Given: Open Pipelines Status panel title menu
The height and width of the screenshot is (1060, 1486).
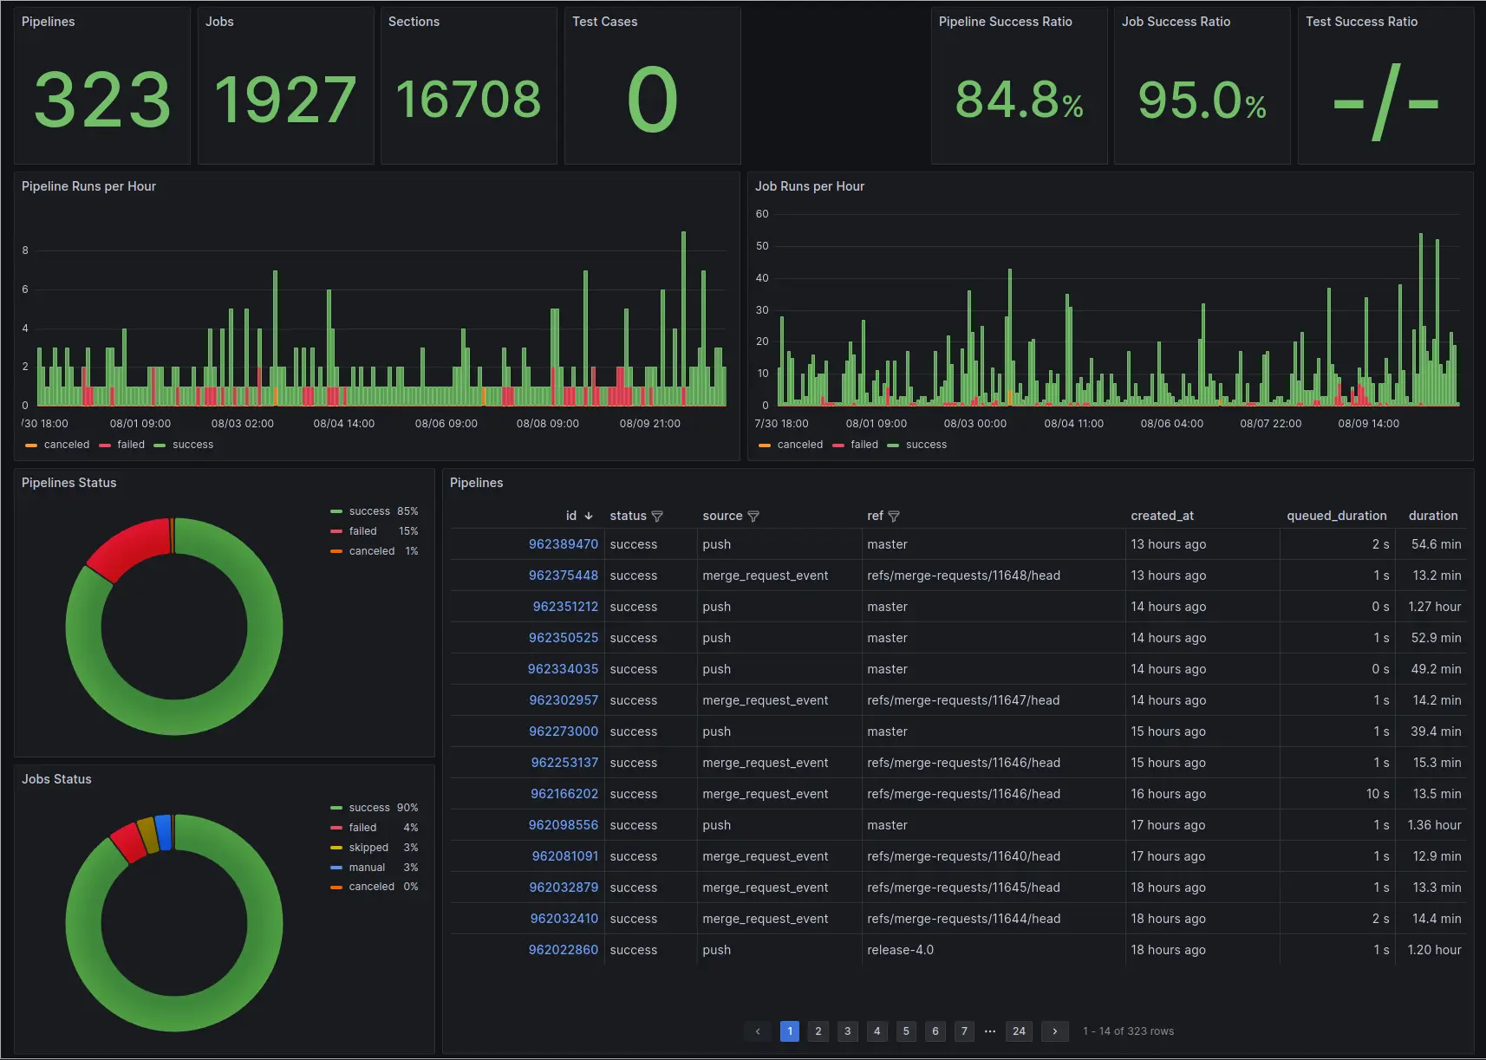Looking at the screenshot, I should click(69, 483).
